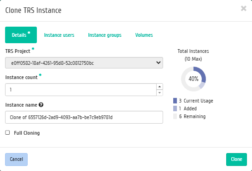The height and width of the screenshot is (171, 252).
Task: Decrease Instance count with down arrow
Action: coord(159,93)
